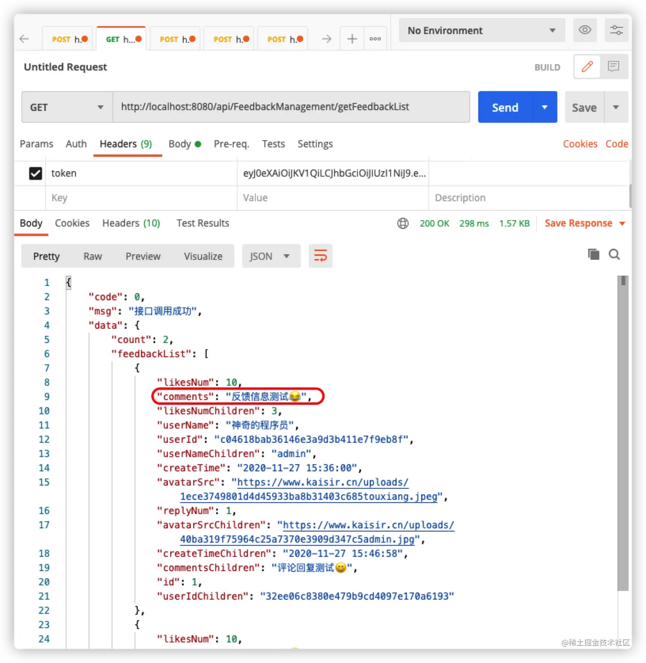Expand the Save Response dropdown
Screen dimensions: 646x663
tap(622, 224)
